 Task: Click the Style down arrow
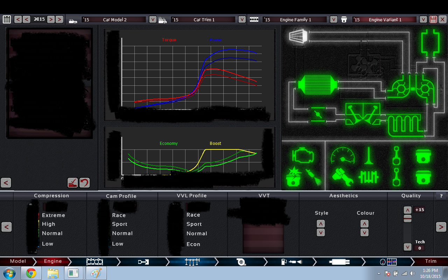point(321,232)
